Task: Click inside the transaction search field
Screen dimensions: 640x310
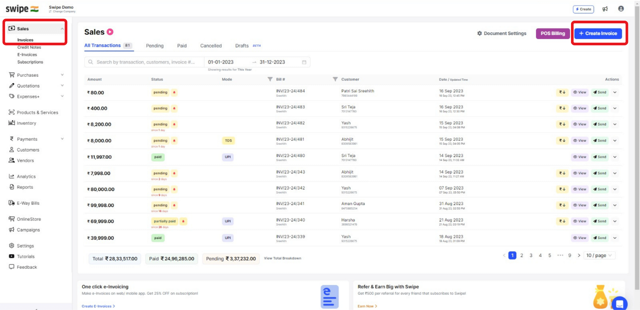Action: click(143, 62)
